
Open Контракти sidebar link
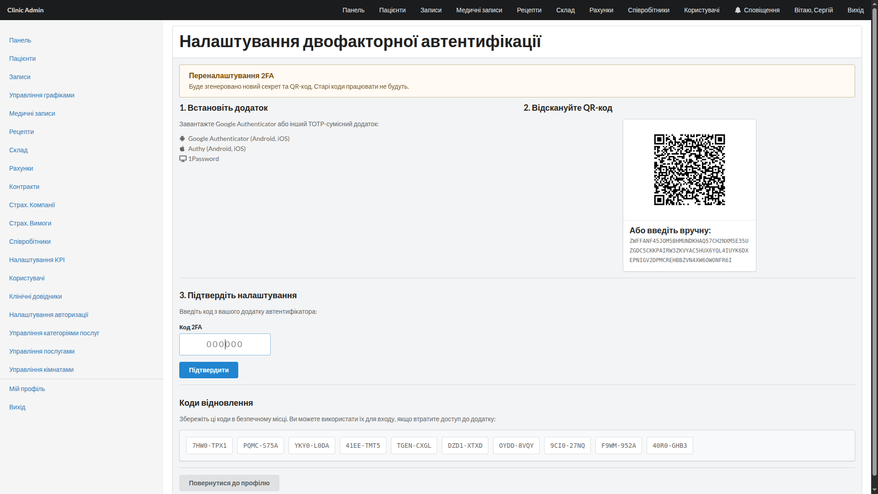(24, 187)
